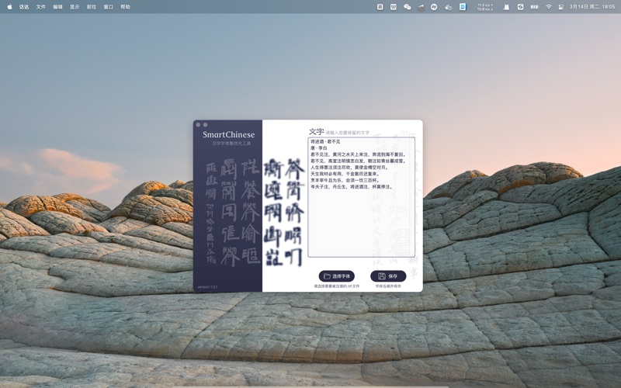Click the date and time 3月14日 周二 18:05
The height and width of the screenshot is (388, 621).
592,7
